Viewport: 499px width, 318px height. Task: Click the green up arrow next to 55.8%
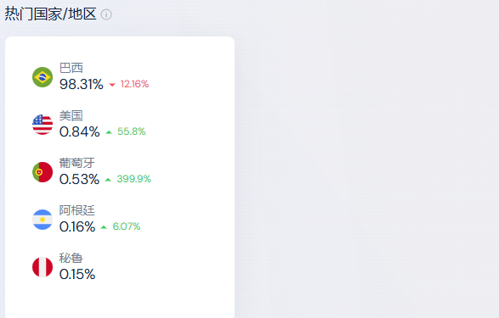coord(109,132)
